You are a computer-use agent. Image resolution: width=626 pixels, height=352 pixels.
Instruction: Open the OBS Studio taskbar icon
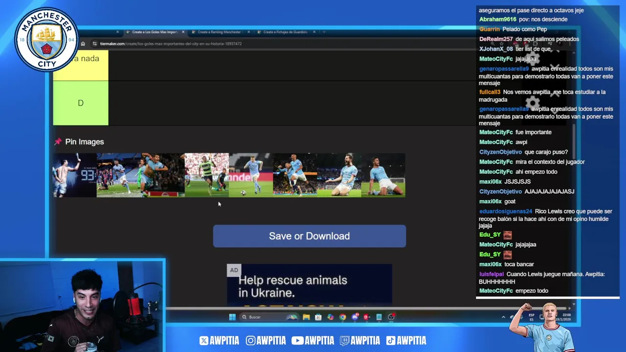[x=391, y=317]
